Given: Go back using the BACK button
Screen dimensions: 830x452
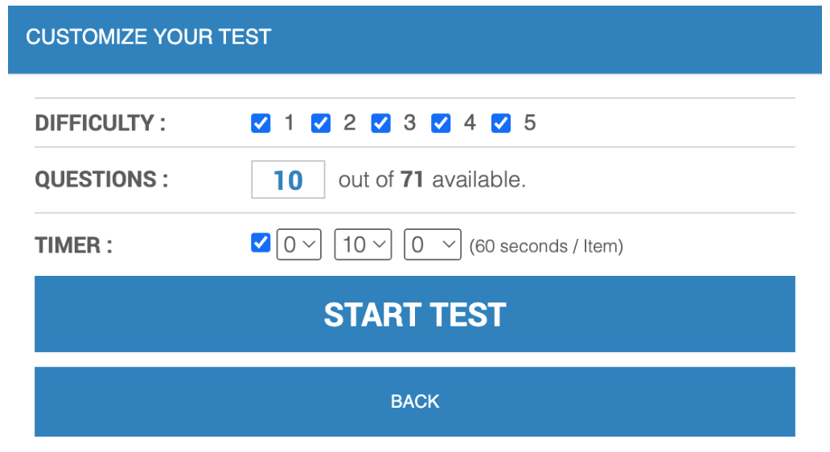Looking at the screenshot, I should (415, 401).
